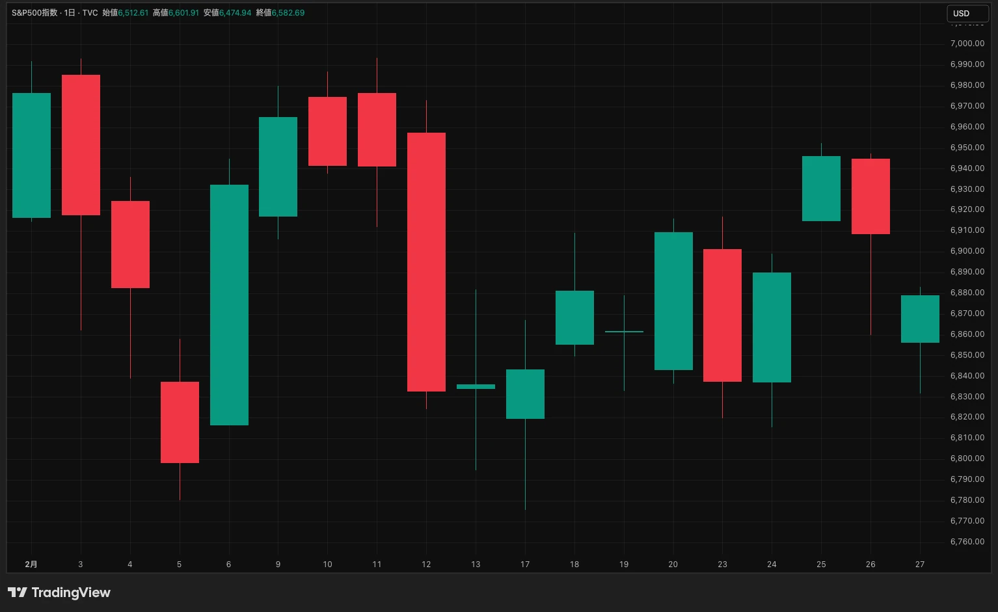998x612 pixels.
Task: Click the 7,000.00 price axis label
Action: 967,44
